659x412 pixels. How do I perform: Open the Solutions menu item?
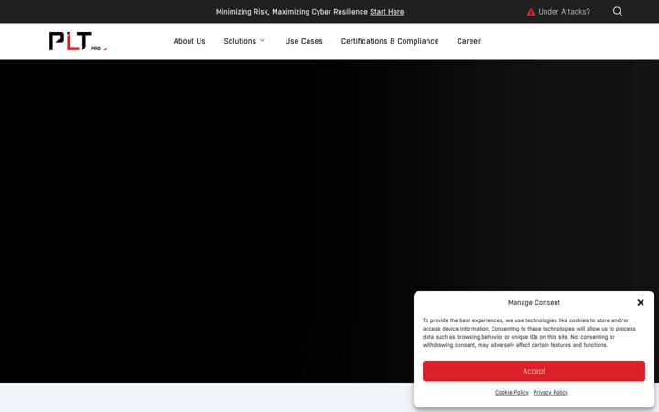(x=240, y=41)
